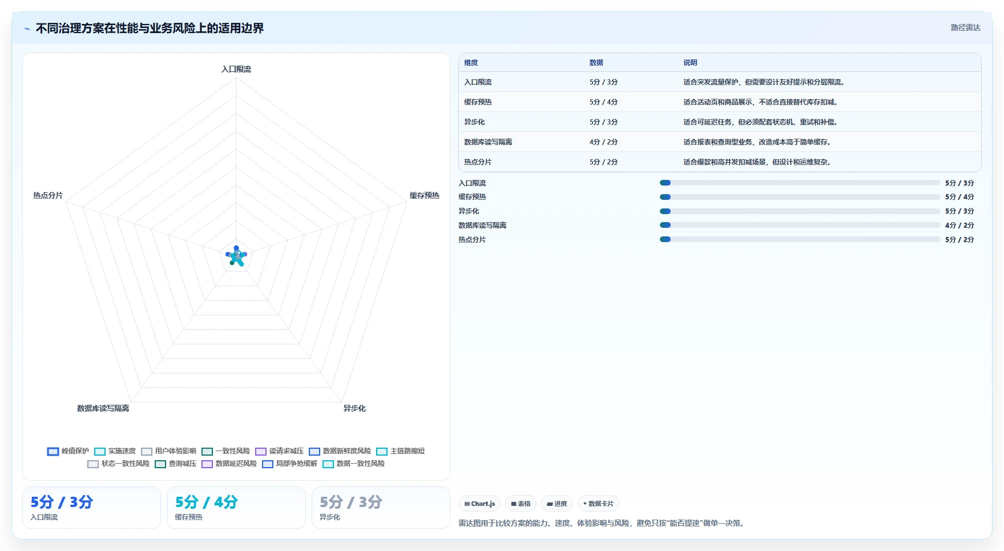Toggle the 数据一致性风险 legend entry

pos(353,464)
